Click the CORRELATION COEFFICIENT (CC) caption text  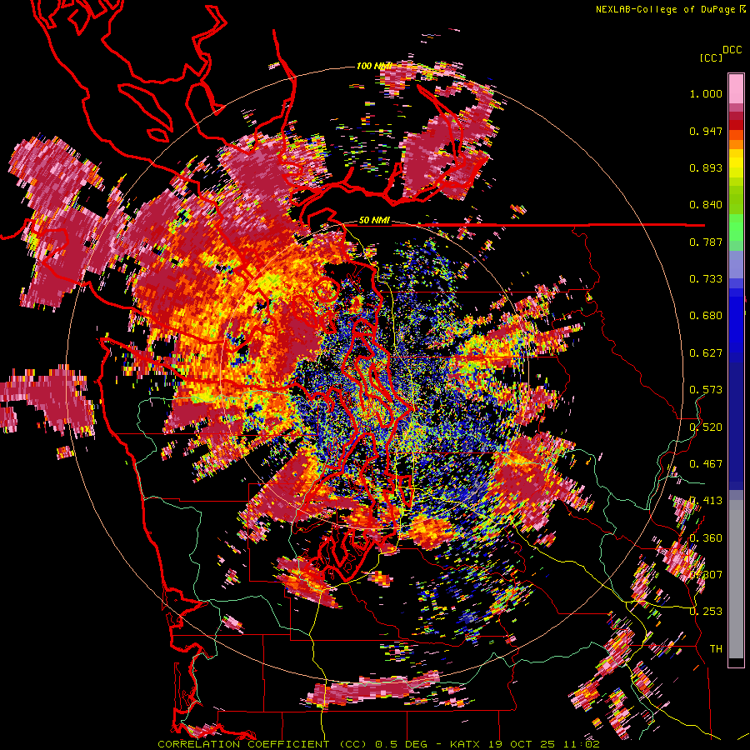(262, 744)
